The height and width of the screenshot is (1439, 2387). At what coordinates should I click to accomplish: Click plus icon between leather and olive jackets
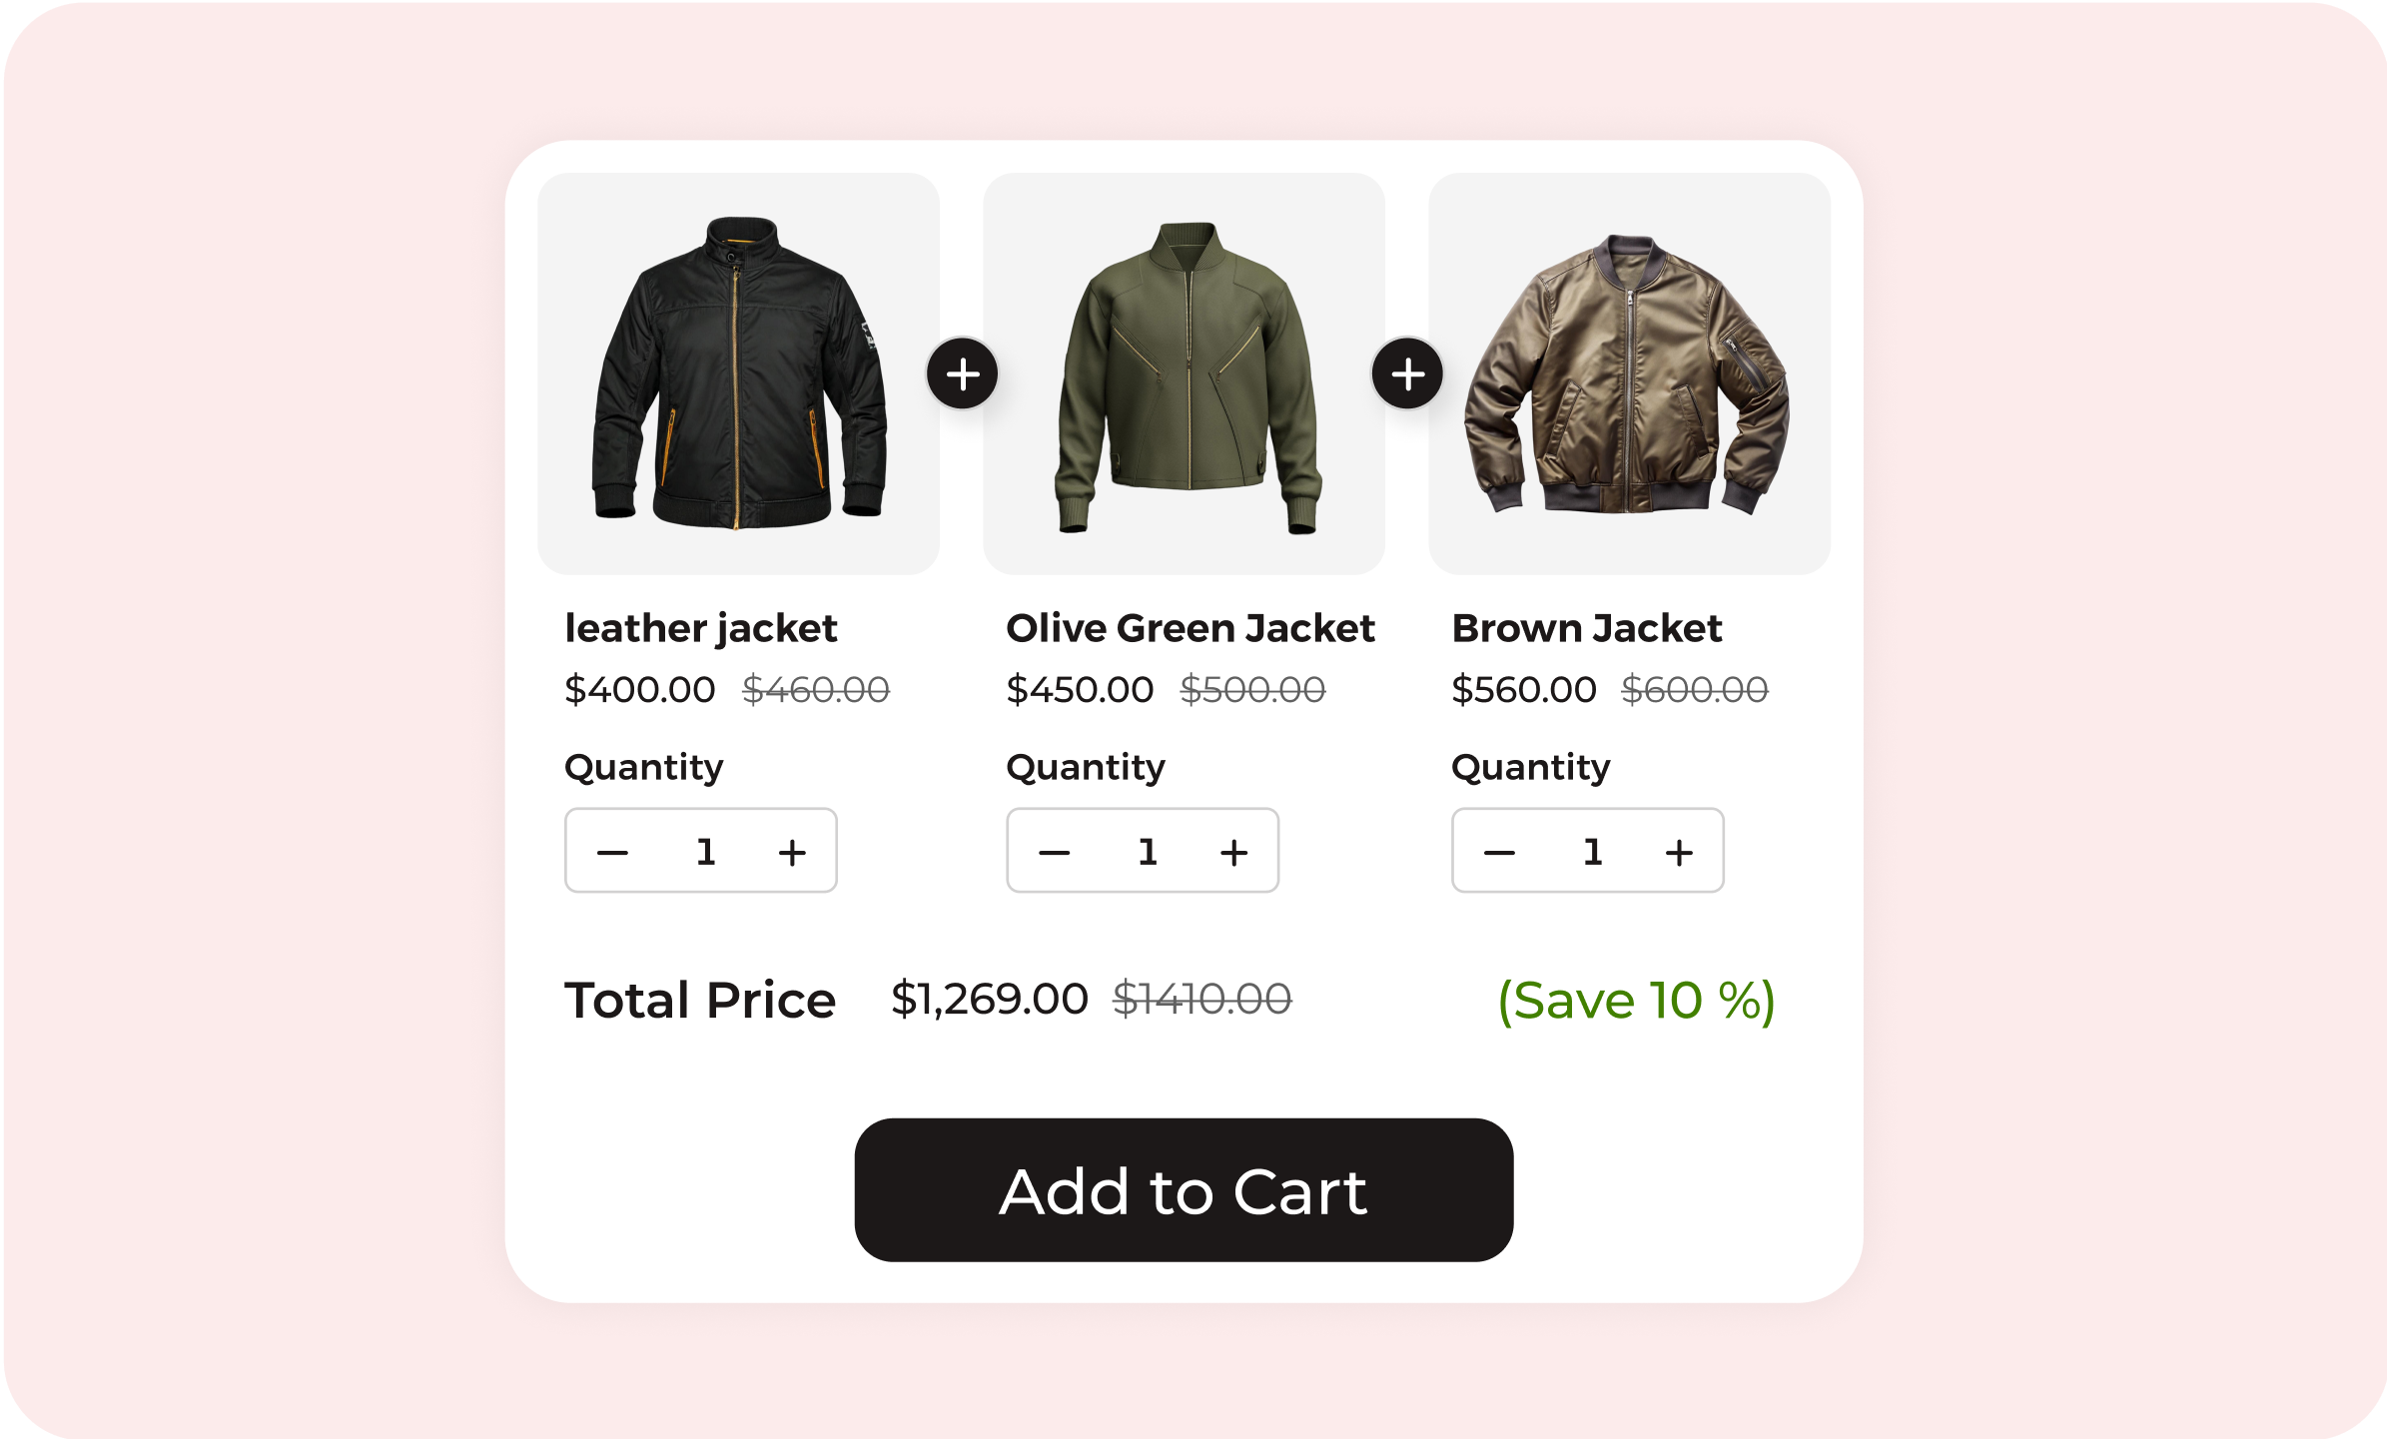tap(962, 374)
